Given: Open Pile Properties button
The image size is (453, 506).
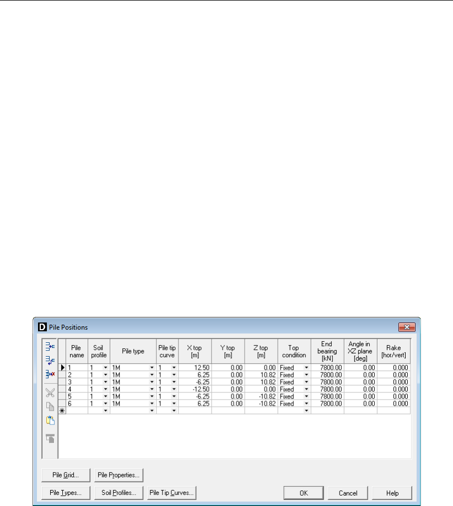Looking at the screenshot, I should (118, 475).
